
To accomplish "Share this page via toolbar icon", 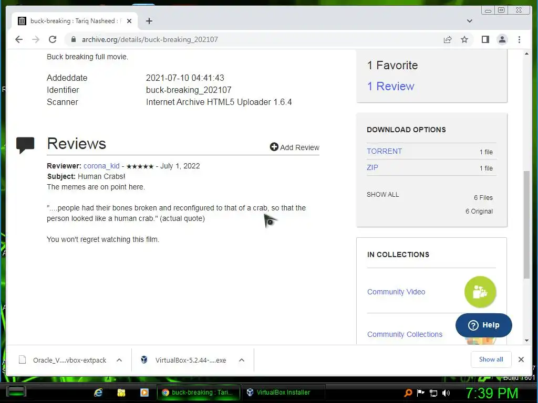I will (448, 39).
